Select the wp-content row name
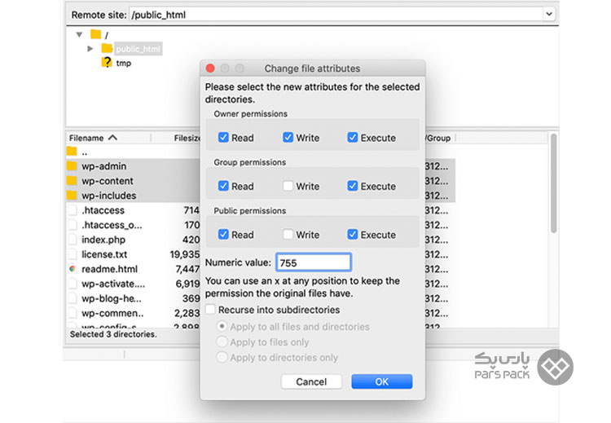 click(108, 181)
